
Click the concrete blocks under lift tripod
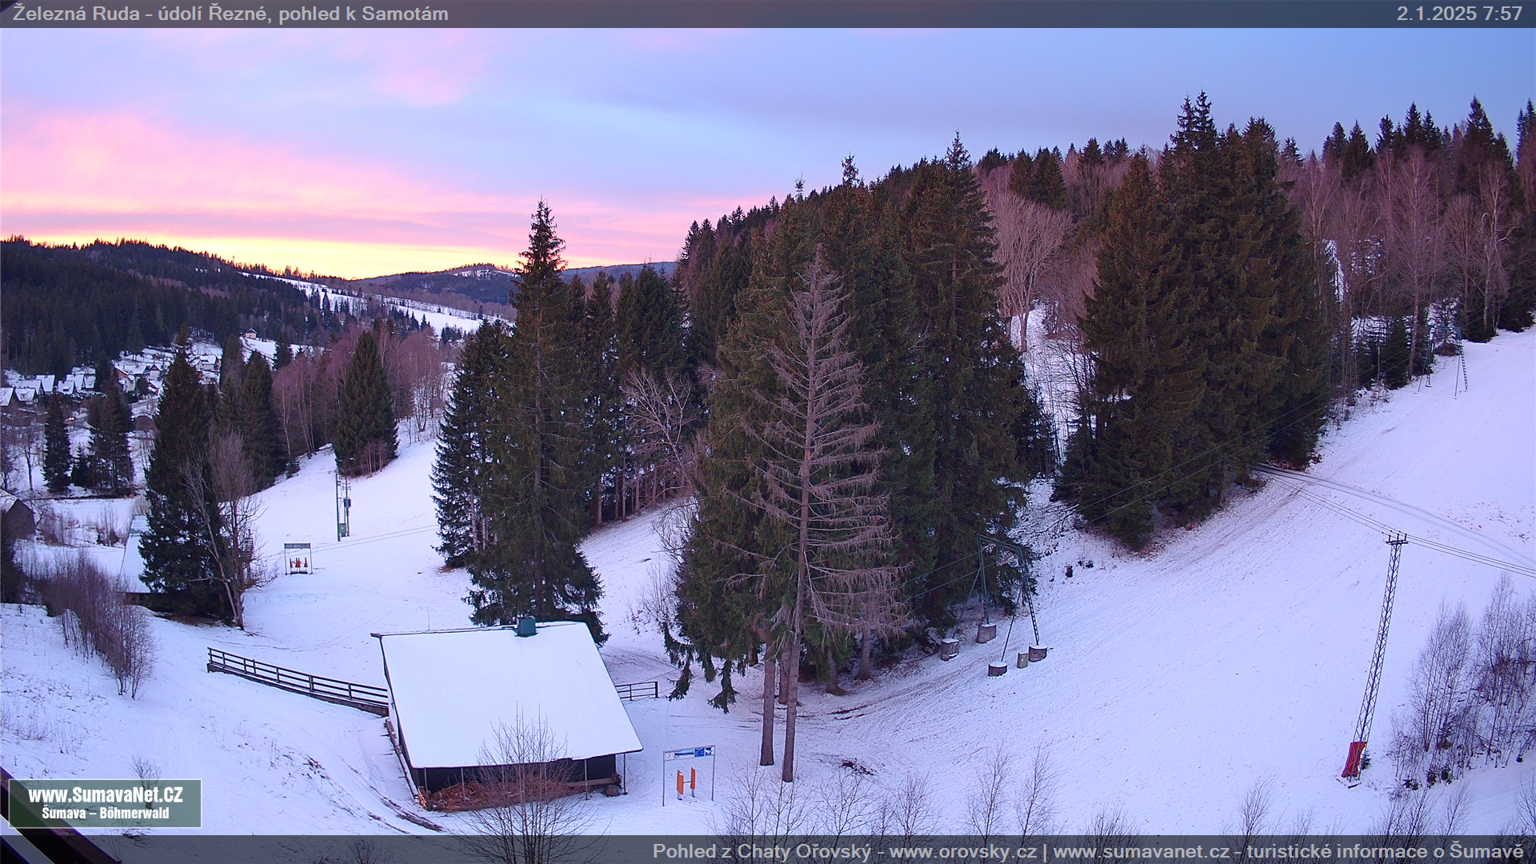986,632
